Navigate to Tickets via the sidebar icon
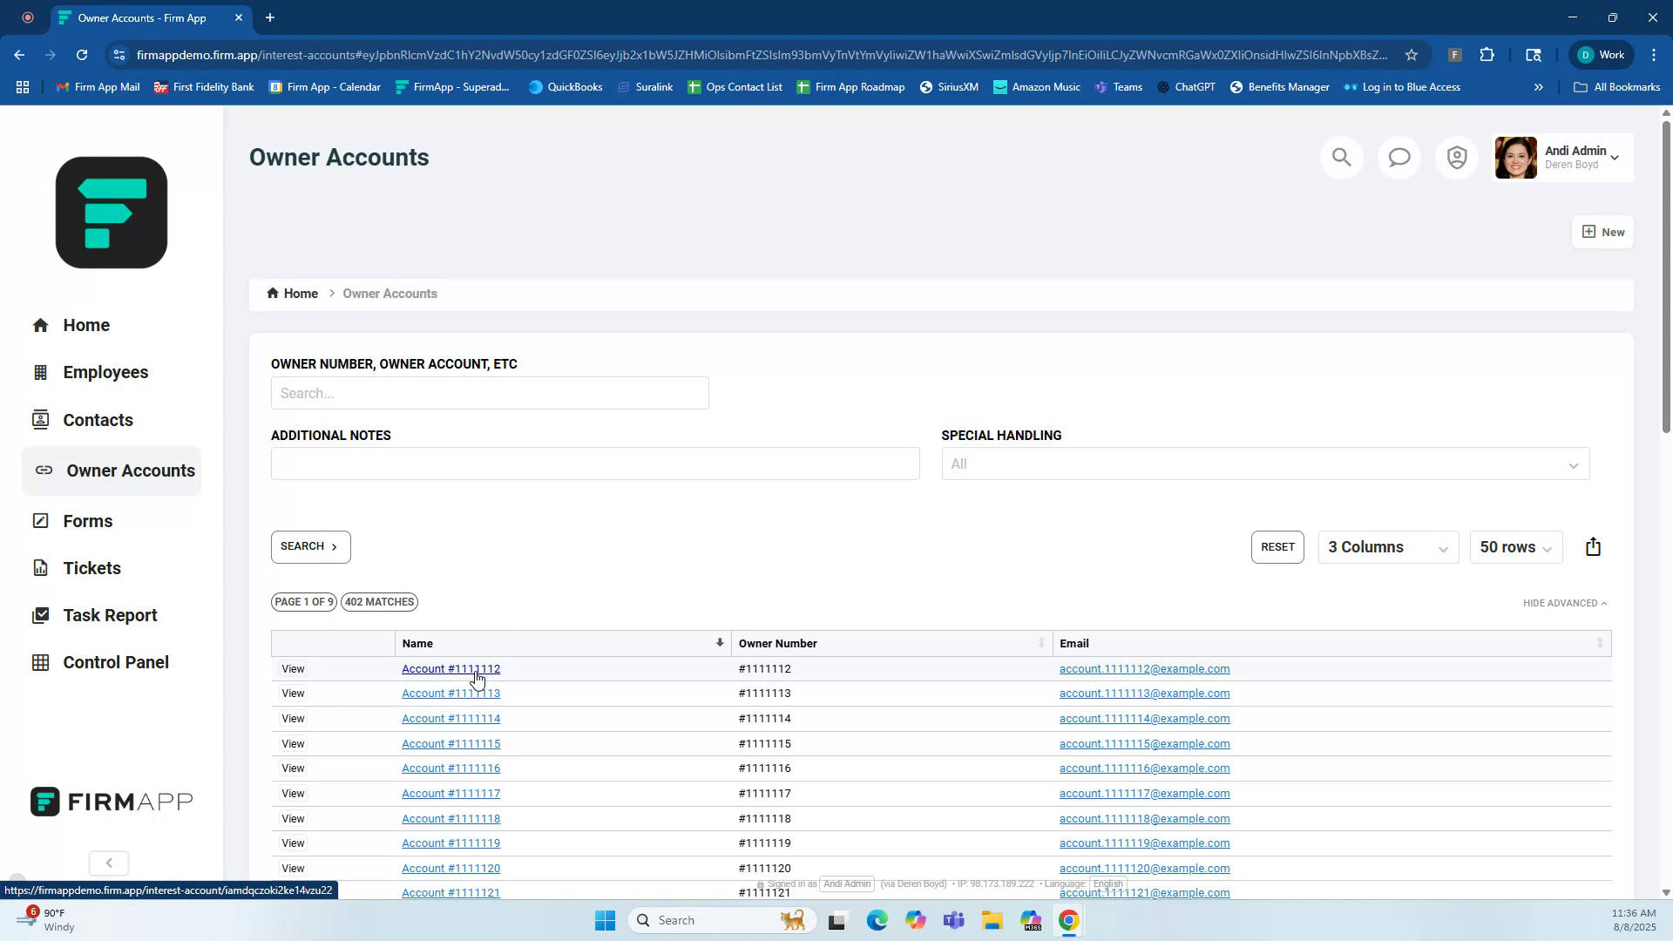This screenshot has width=1673, height=941. pyautogui.click(x=91, y=567)
